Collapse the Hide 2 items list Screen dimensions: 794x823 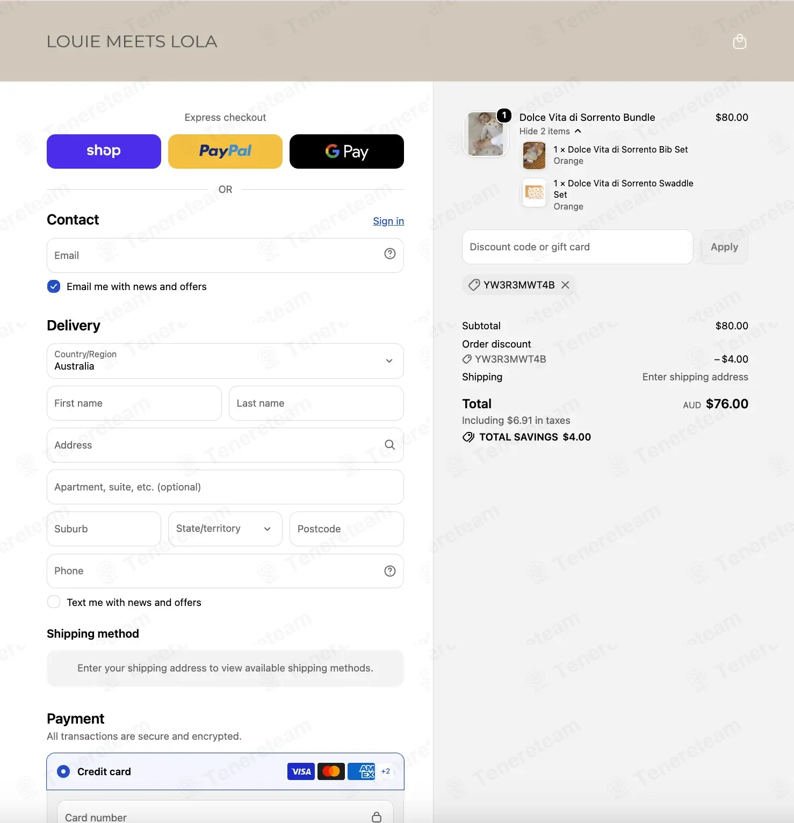tap(550, 131)
